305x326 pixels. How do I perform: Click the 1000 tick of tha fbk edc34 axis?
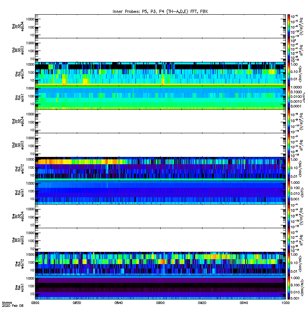tap(30, 64)
